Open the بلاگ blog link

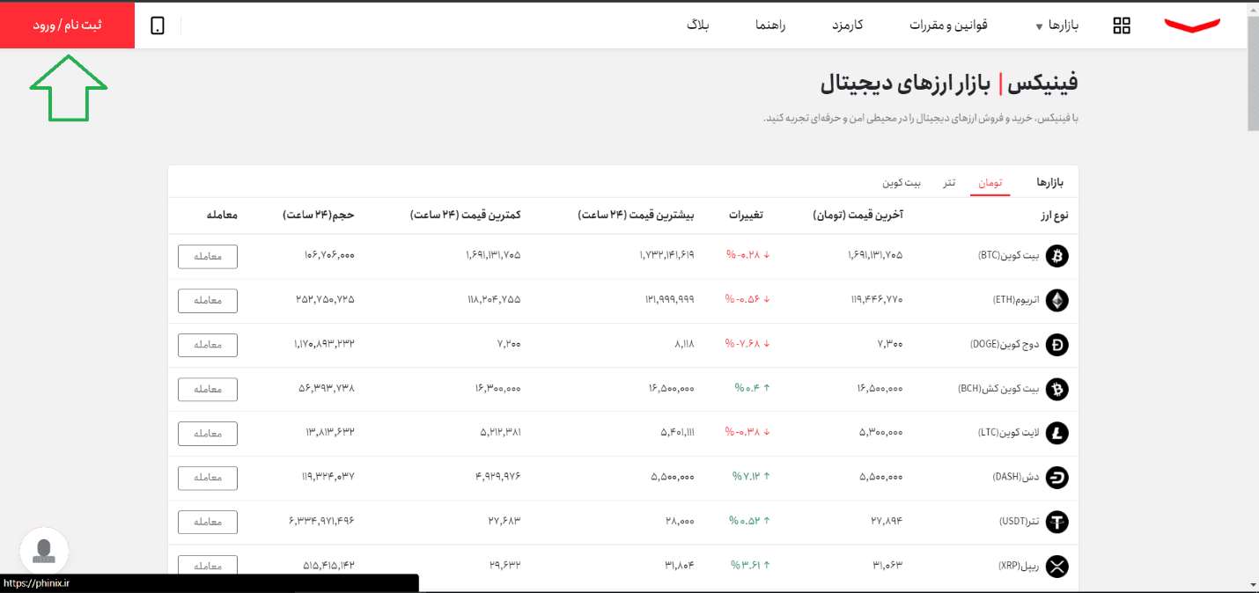698,26
